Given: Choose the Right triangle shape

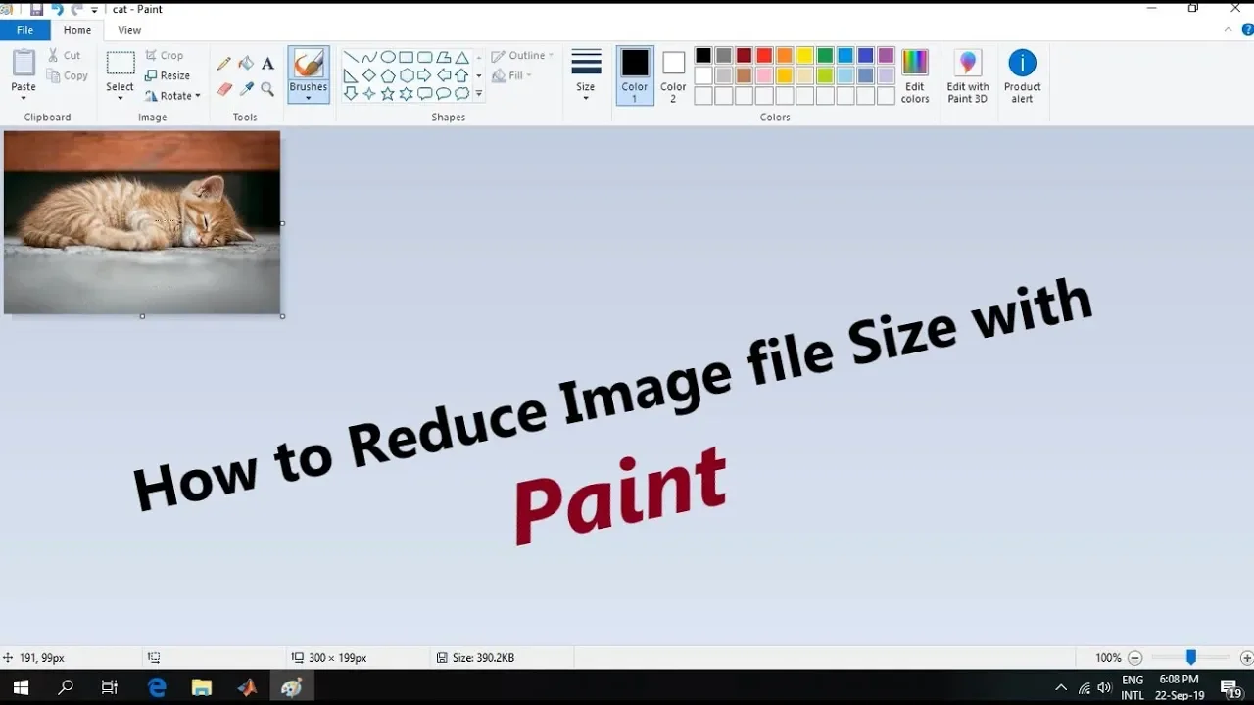Looking at the screenshot, I should tap(351, 75).
